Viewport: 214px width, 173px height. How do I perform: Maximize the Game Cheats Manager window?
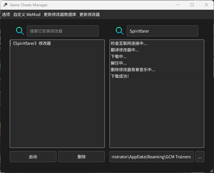click(192, 5)
